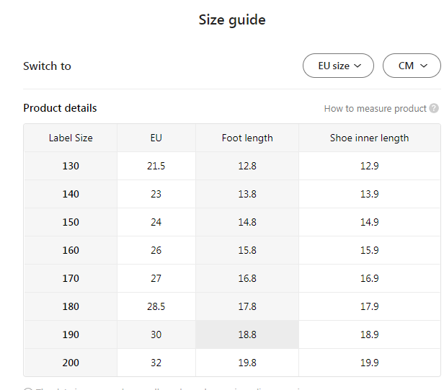Select the label size 130 row
This screenshot has height=390, width=444.
click(71, 166)
